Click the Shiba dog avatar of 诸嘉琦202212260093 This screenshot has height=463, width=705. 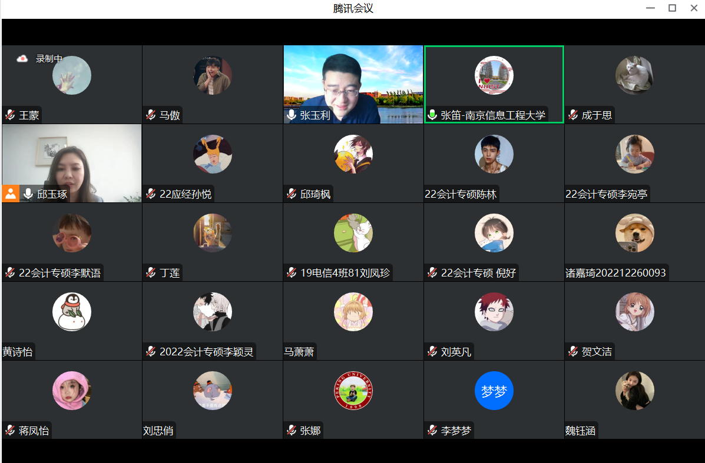(634, 233)
